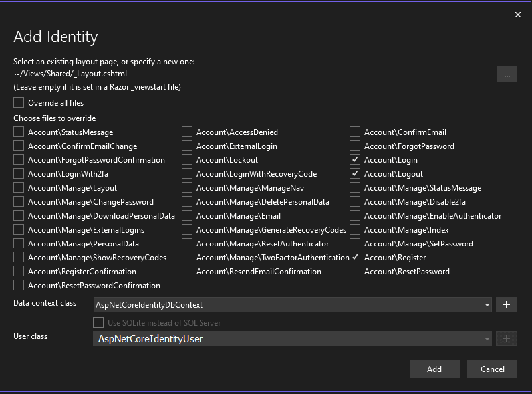The image size is (532, 394).
Task: Check Account\Manage\ChangePassword
Action: (19, 201)
